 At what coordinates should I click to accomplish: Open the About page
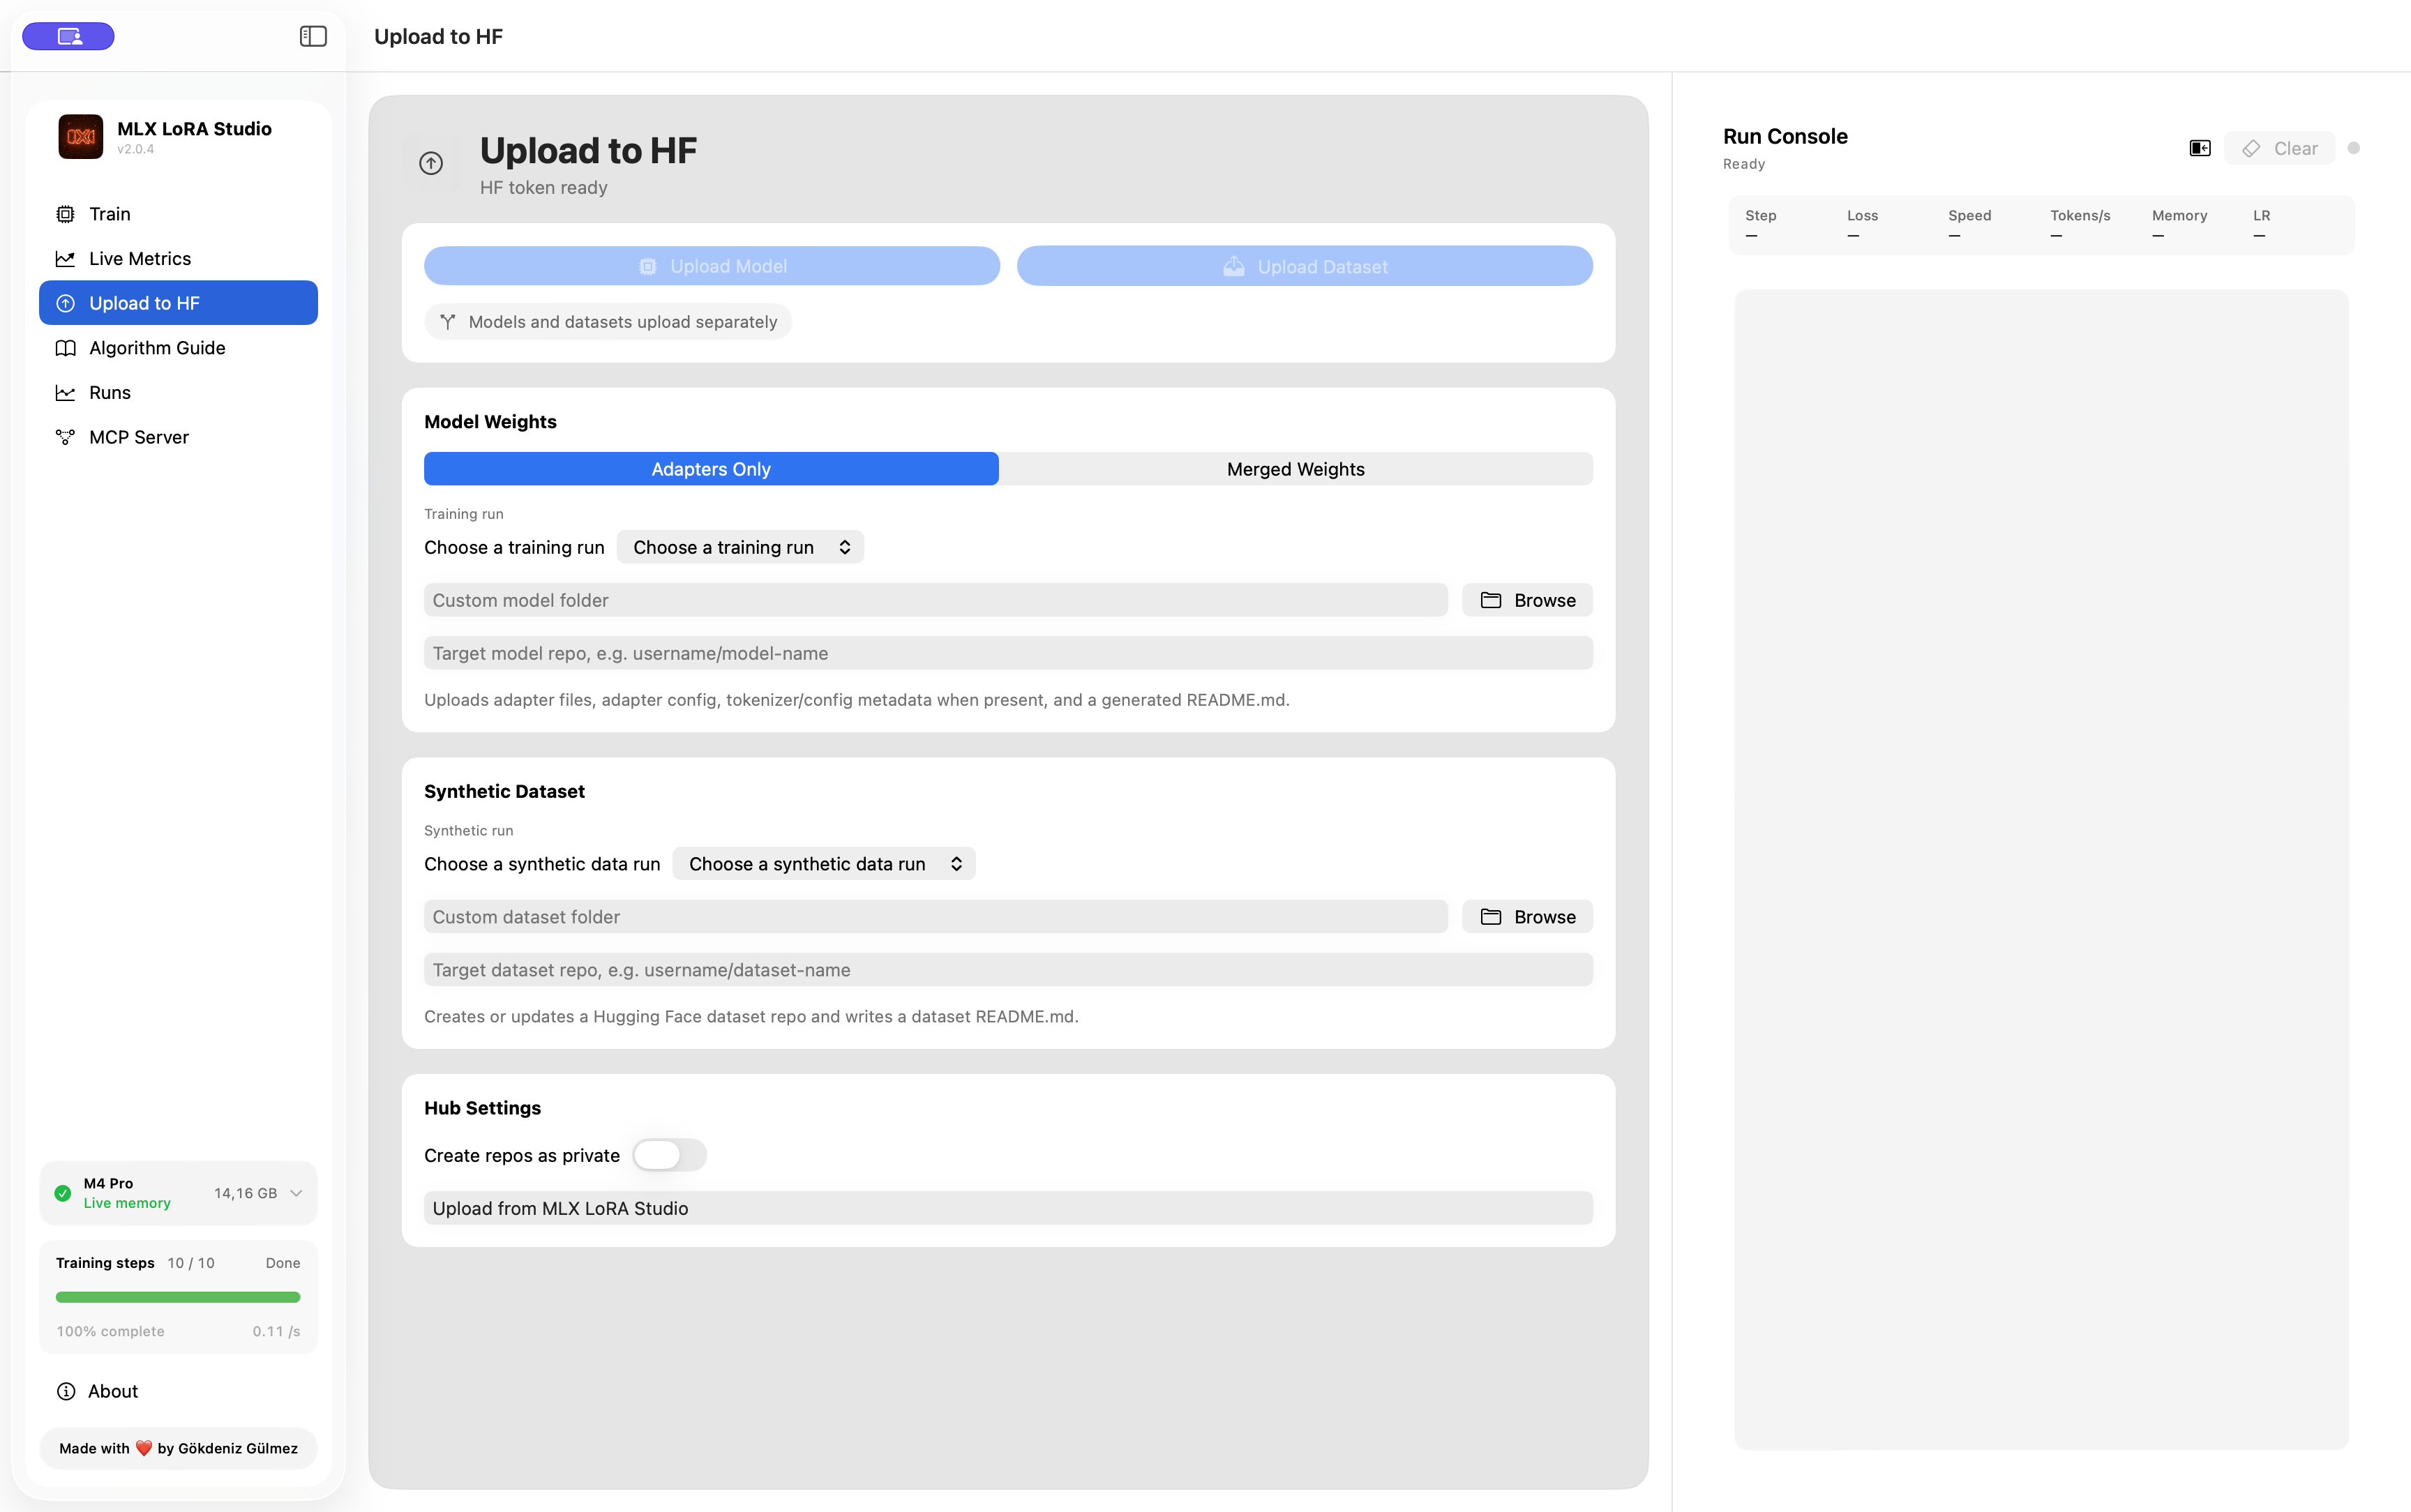tap(178, 1391)
